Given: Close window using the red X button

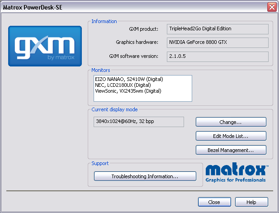Looking at the screenshot, I should pos(272,7).
